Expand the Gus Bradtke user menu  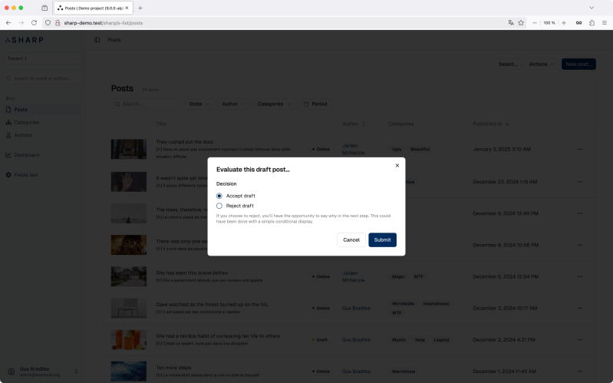tap(42, 371)
